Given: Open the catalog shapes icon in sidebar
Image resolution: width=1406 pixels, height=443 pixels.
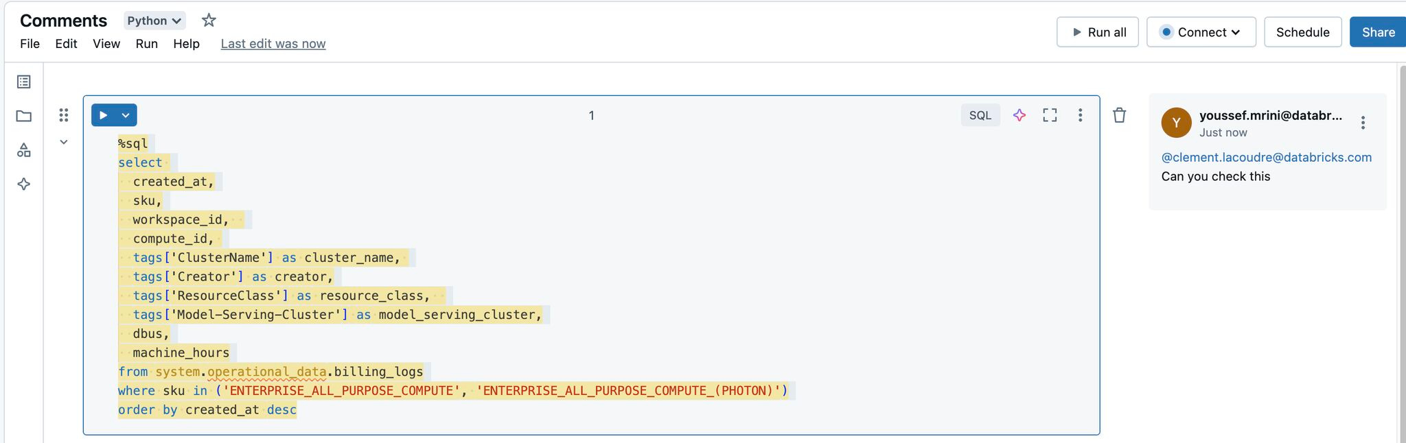Looking at the screenshot, I should tap(24, 150).
